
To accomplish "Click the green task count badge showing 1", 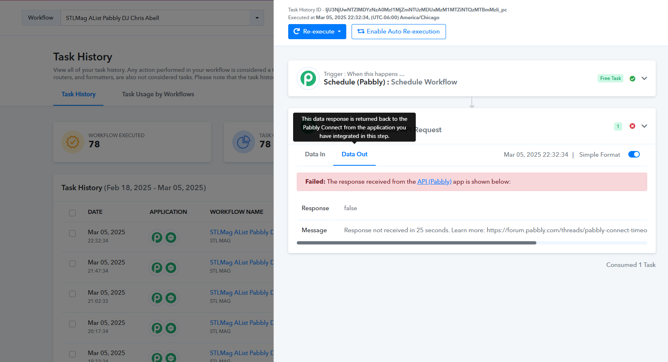I will coord(618,127).
